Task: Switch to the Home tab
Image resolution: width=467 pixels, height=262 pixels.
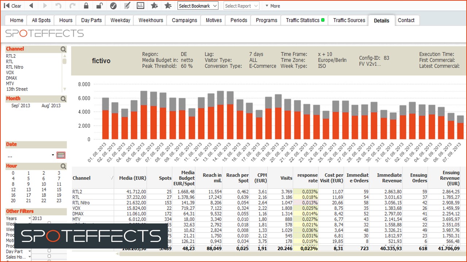Action: 17,20
